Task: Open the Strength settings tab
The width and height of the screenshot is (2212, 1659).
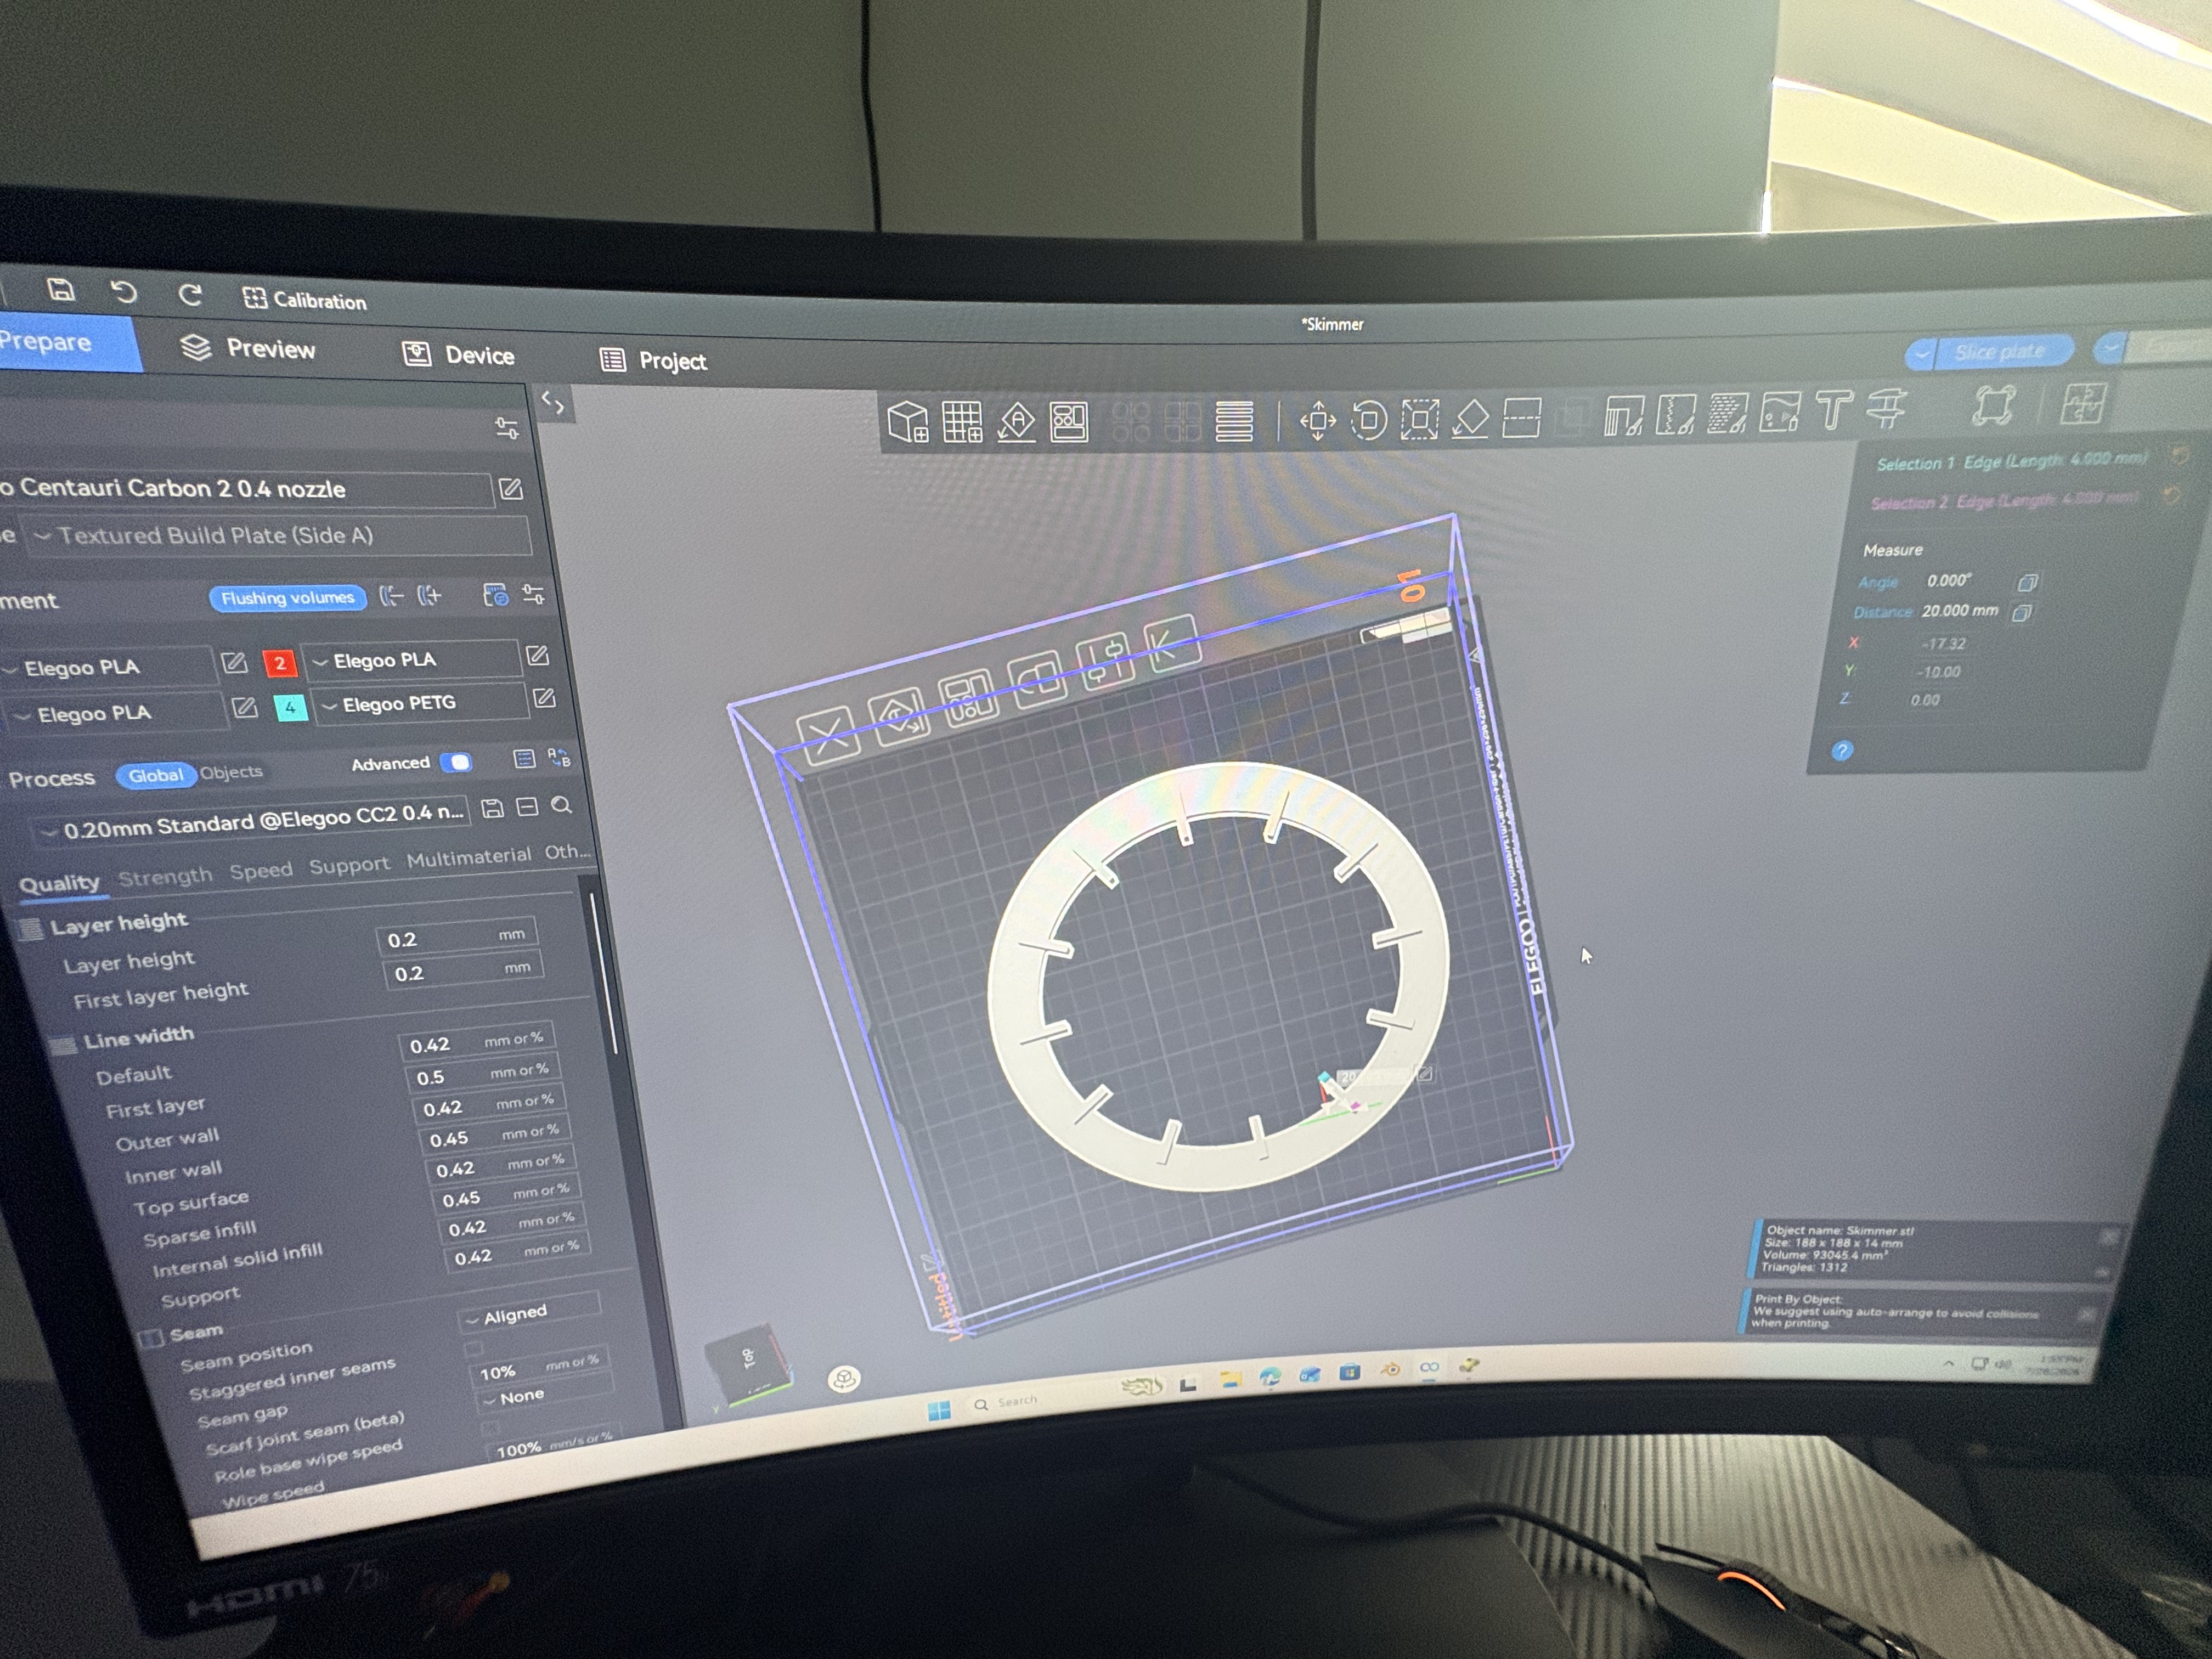Action: coord(165,876)
